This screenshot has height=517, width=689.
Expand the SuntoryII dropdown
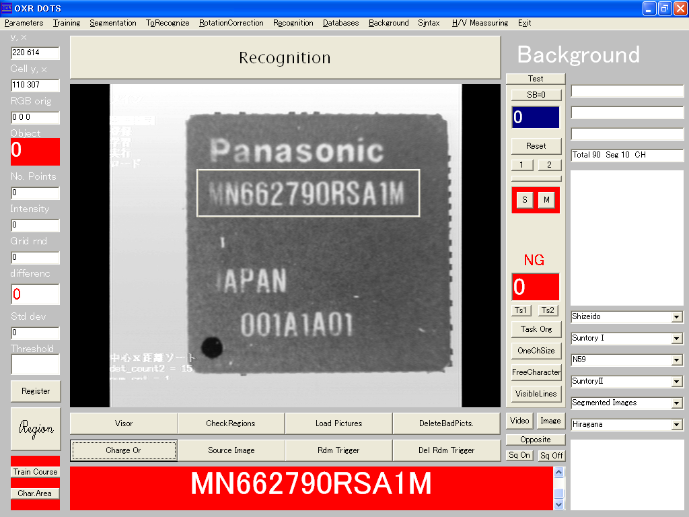677,382
